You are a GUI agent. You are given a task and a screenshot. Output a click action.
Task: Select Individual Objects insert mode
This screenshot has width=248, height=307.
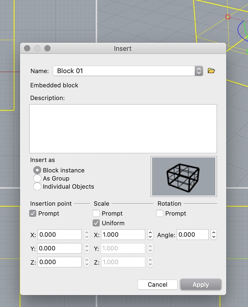[37, 186]
